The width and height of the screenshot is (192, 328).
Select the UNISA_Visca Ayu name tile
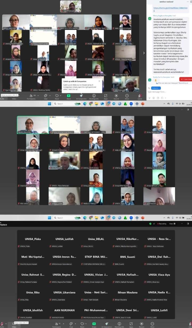(159, 275)
